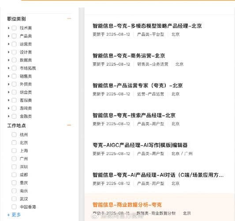Filter by 广州 location checkbox
Screen dimensions: 235x221
point(14,159)
